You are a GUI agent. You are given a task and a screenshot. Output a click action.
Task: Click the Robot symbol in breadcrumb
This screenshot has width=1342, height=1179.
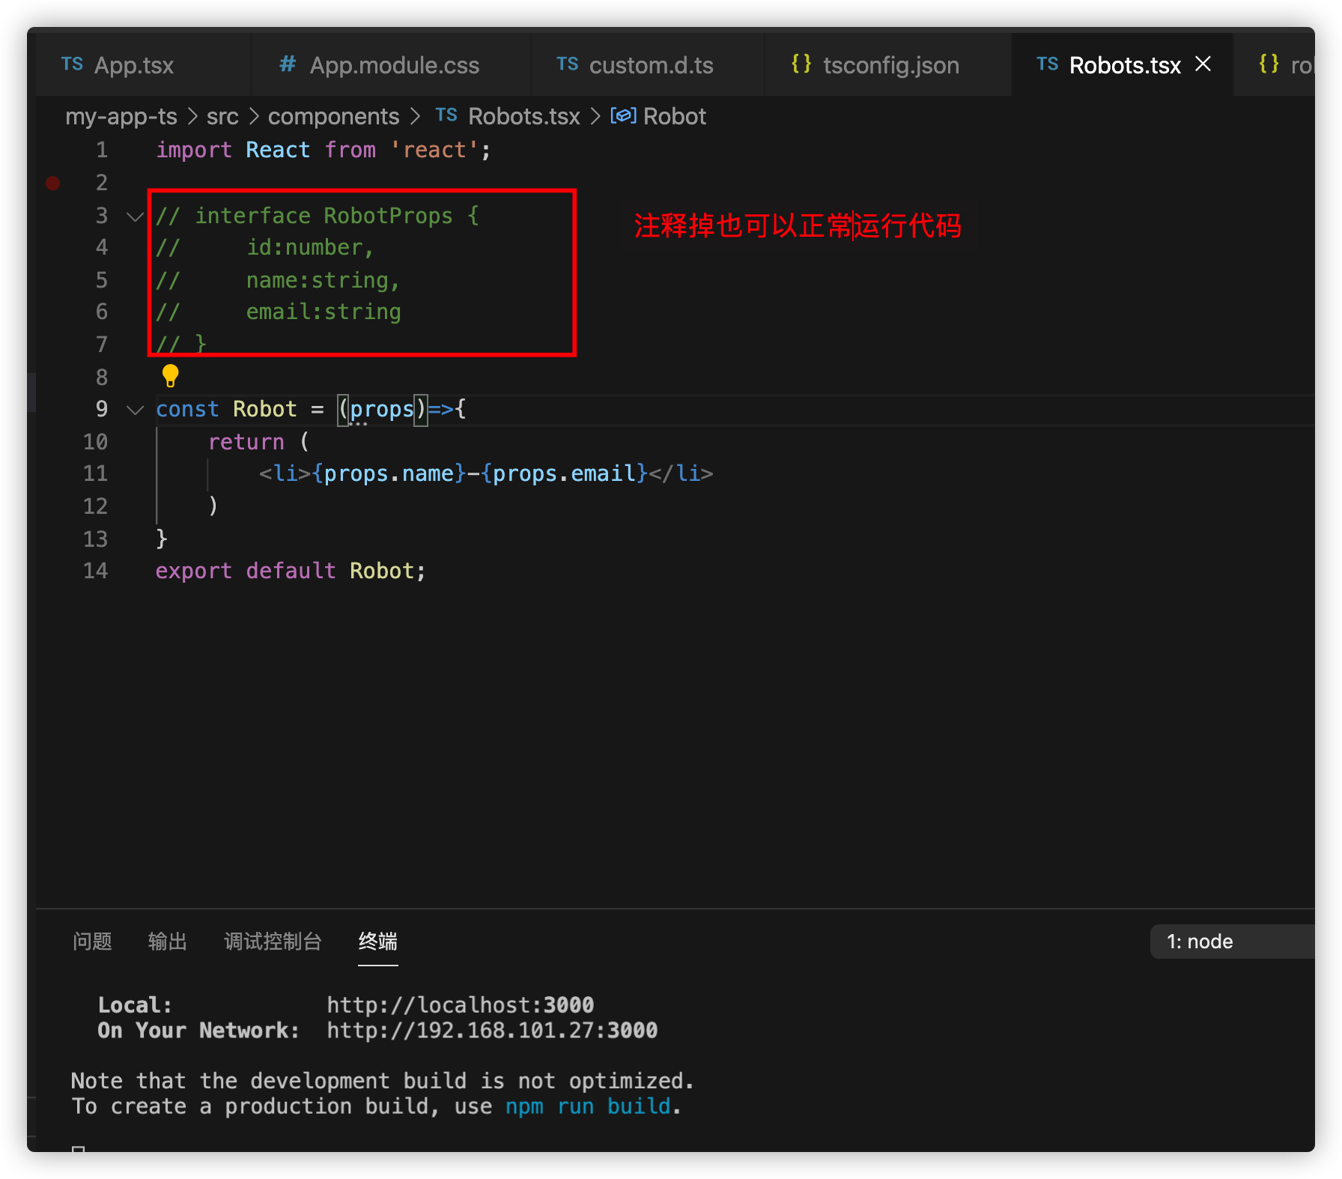click(674, 117)
